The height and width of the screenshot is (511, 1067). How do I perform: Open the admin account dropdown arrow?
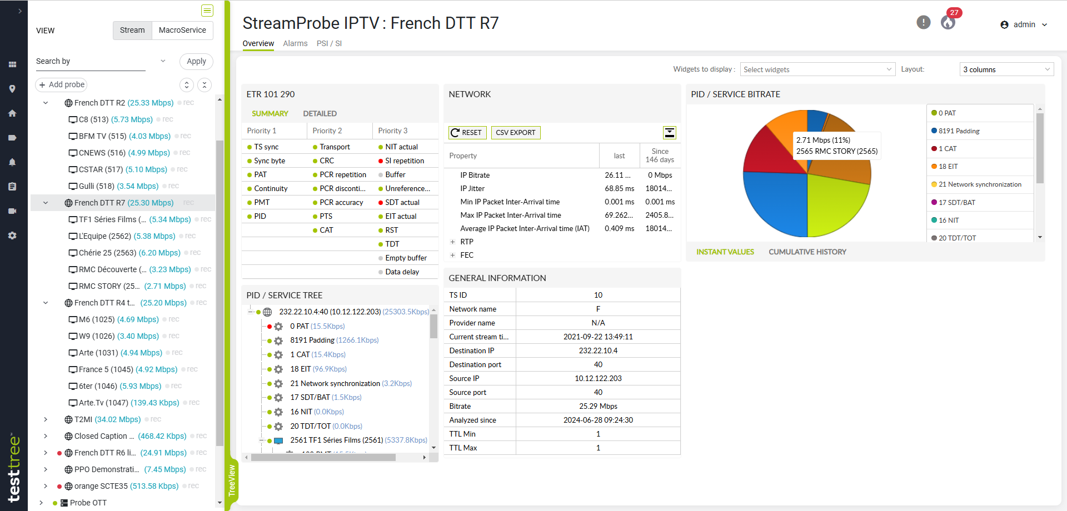tap(1045, 24)
